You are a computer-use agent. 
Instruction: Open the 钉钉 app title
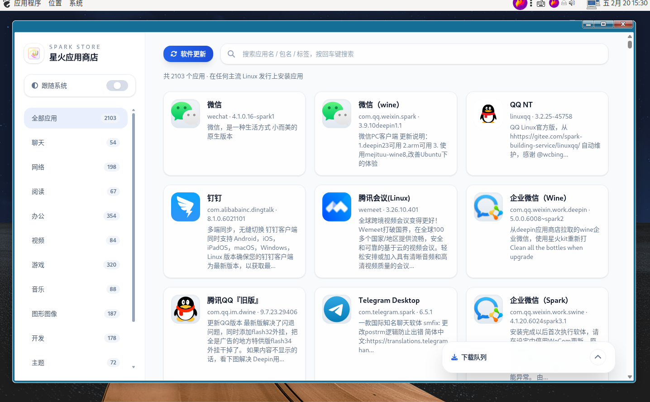pos(215,198)
